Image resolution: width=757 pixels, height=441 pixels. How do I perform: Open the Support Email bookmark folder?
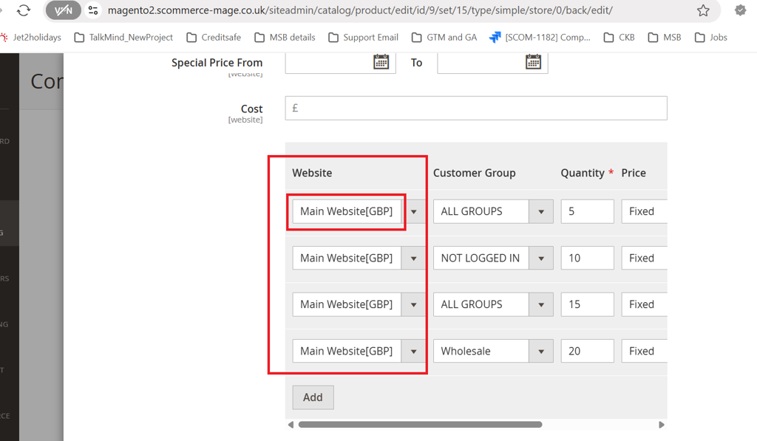point(363,37)
